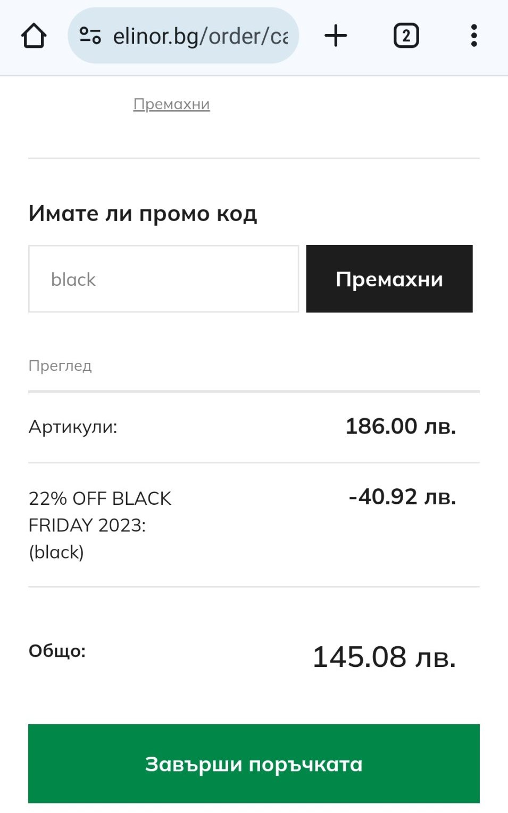This screenshot has height=813, width=508.
Task: Click the underlined Премахни item link
Action: pos(171,104)
